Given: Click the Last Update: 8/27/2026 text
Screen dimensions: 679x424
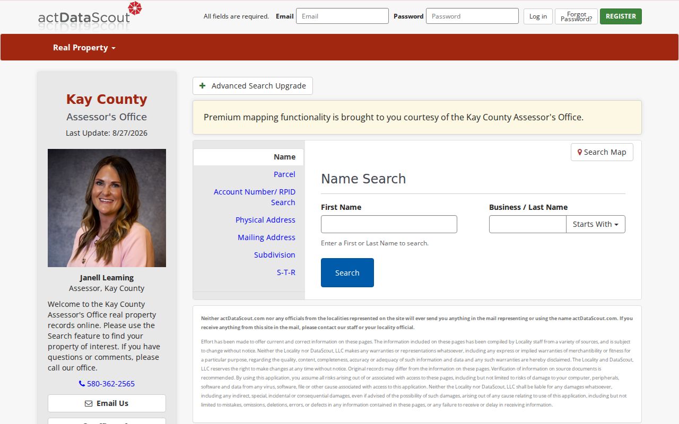Looking at the screenshot, I should point(107,133).
